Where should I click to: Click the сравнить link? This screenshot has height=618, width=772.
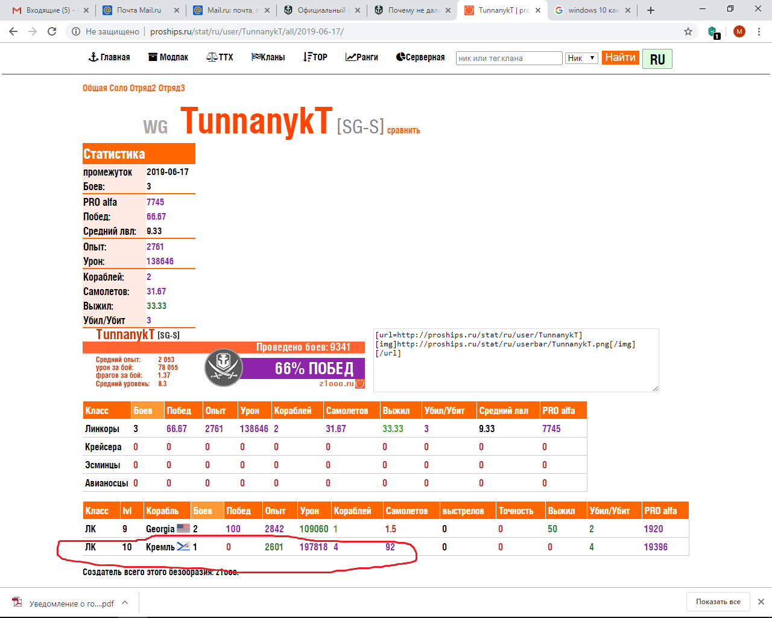coord(403,130)
